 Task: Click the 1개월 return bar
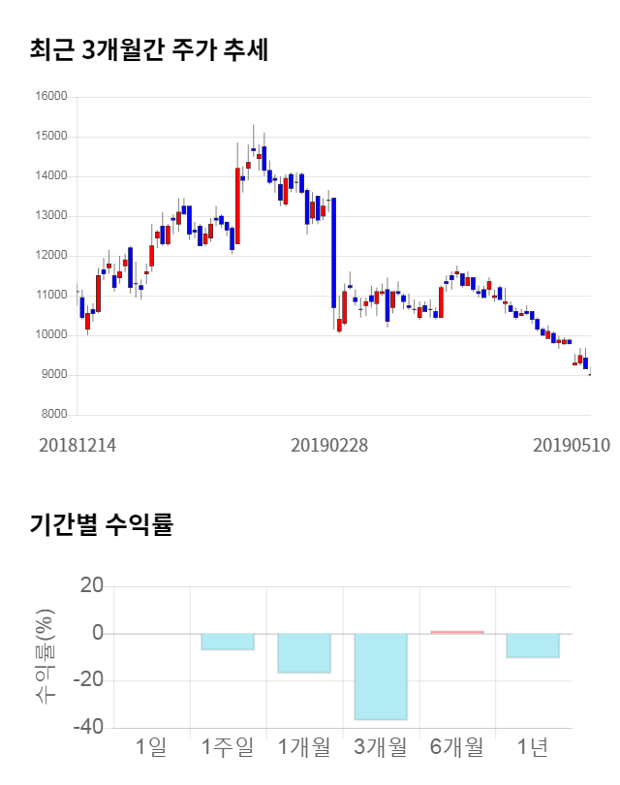(x=304, y=653)
